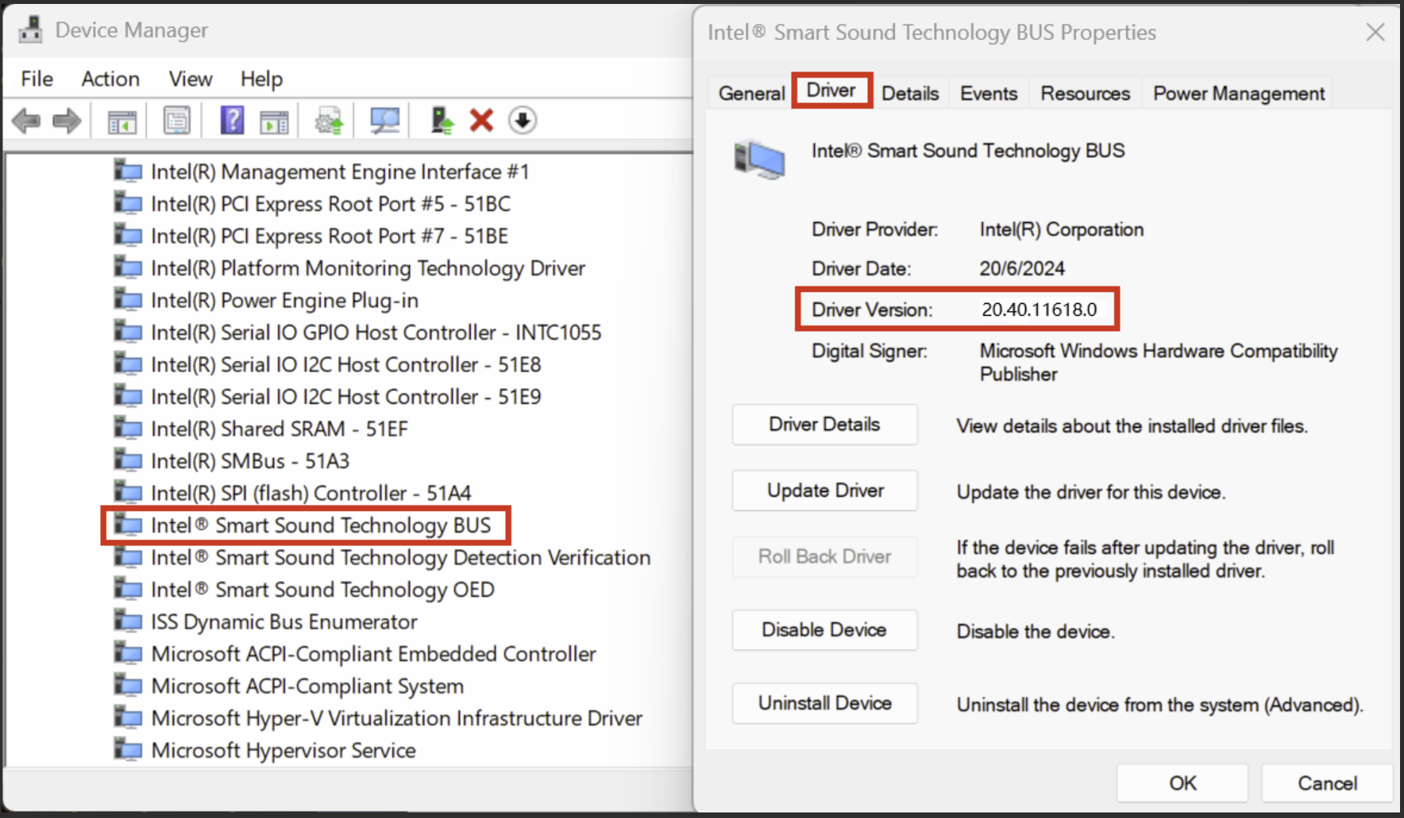Click the red X Uninstall device icon
1404x818 pixels.
pos(481,121)
